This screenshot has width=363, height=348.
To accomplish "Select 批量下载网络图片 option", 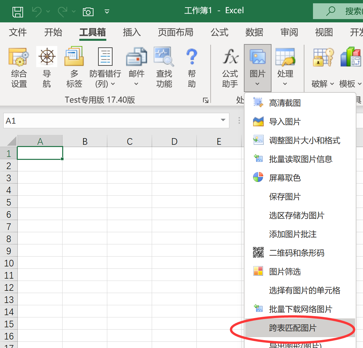I will point(300,309).
